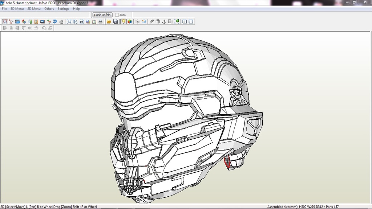
Task: Click the Open folder icon
Action: (x=109, y=22)
